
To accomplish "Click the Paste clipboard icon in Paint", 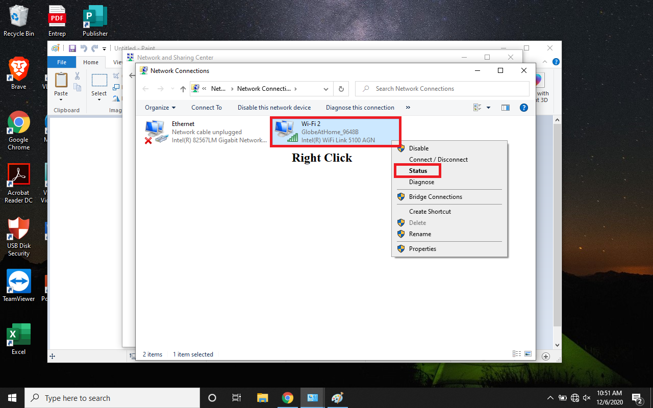I will click(x=61, y=80).
